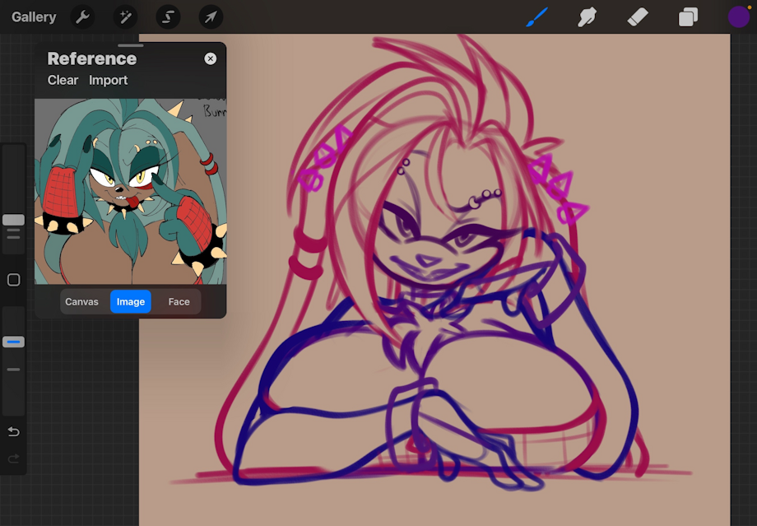Select the Smudge tool
Viewport: 757px width, 526px height.
(587, 16)
